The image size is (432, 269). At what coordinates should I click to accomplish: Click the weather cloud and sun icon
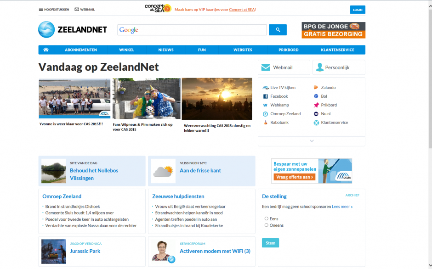[x=163, y=171]
